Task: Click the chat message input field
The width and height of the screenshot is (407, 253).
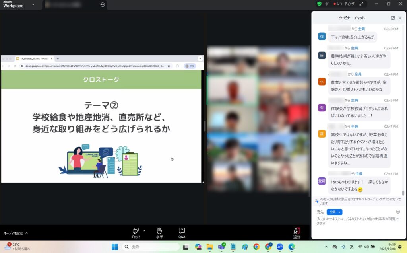Action: (x=354, y=222)
